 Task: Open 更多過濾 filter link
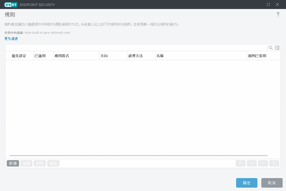(11, 38)
